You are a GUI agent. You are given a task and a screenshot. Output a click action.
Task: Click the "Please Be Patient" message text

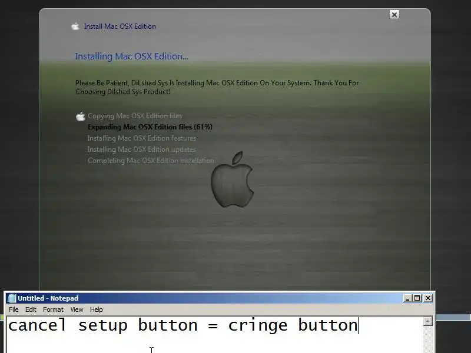217,87
